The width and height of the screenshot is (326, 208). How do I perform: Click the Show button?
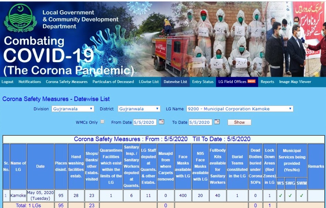[239, 122]
